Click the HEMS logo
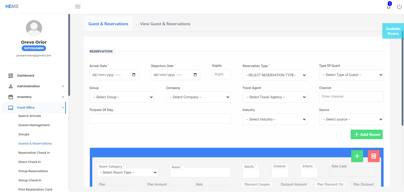This screenshot has height=192, width=404. [x=12, y=7]
